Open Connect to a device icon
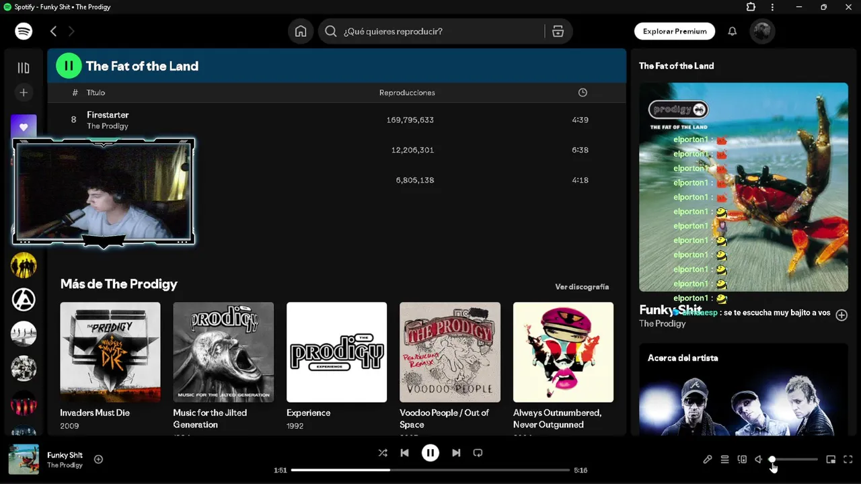 pyautogui.click(x=742, y=460)
